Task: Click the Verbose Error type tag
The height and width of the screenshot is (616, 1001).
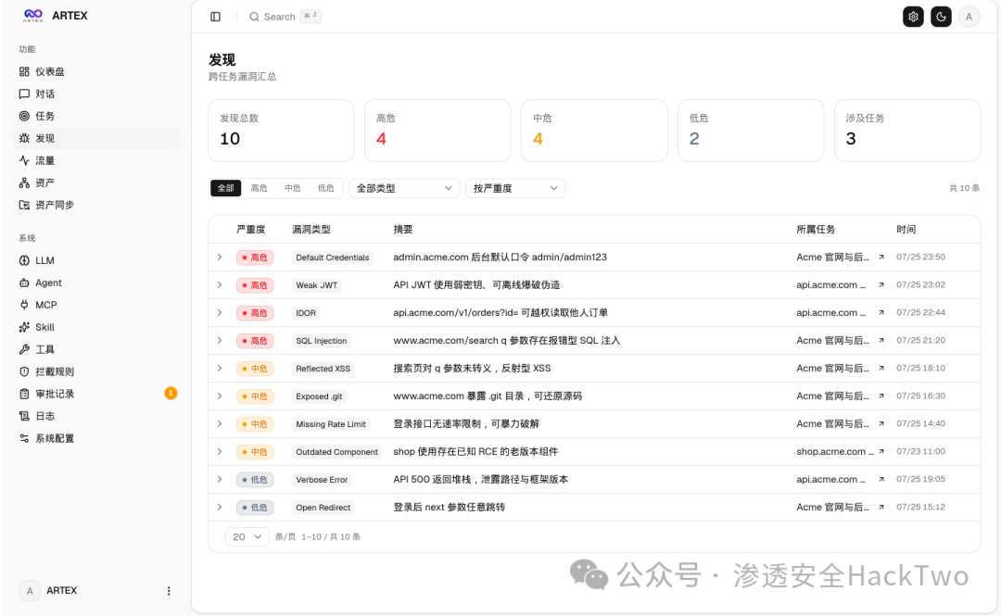Action: 322,480
